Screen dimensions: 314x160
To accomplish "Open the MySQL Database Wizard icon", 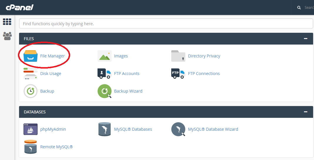I will (x=178, y=129).
